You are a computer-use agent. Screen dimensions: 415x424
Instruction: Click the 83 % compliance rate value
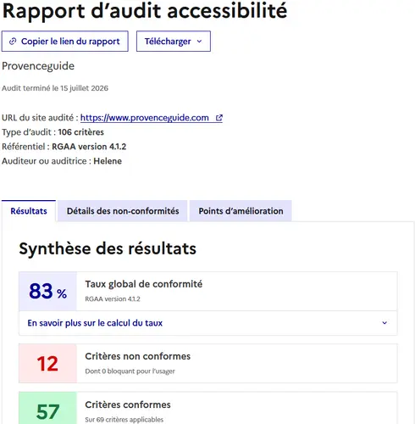pyautogui.click(x=48, y=292)
